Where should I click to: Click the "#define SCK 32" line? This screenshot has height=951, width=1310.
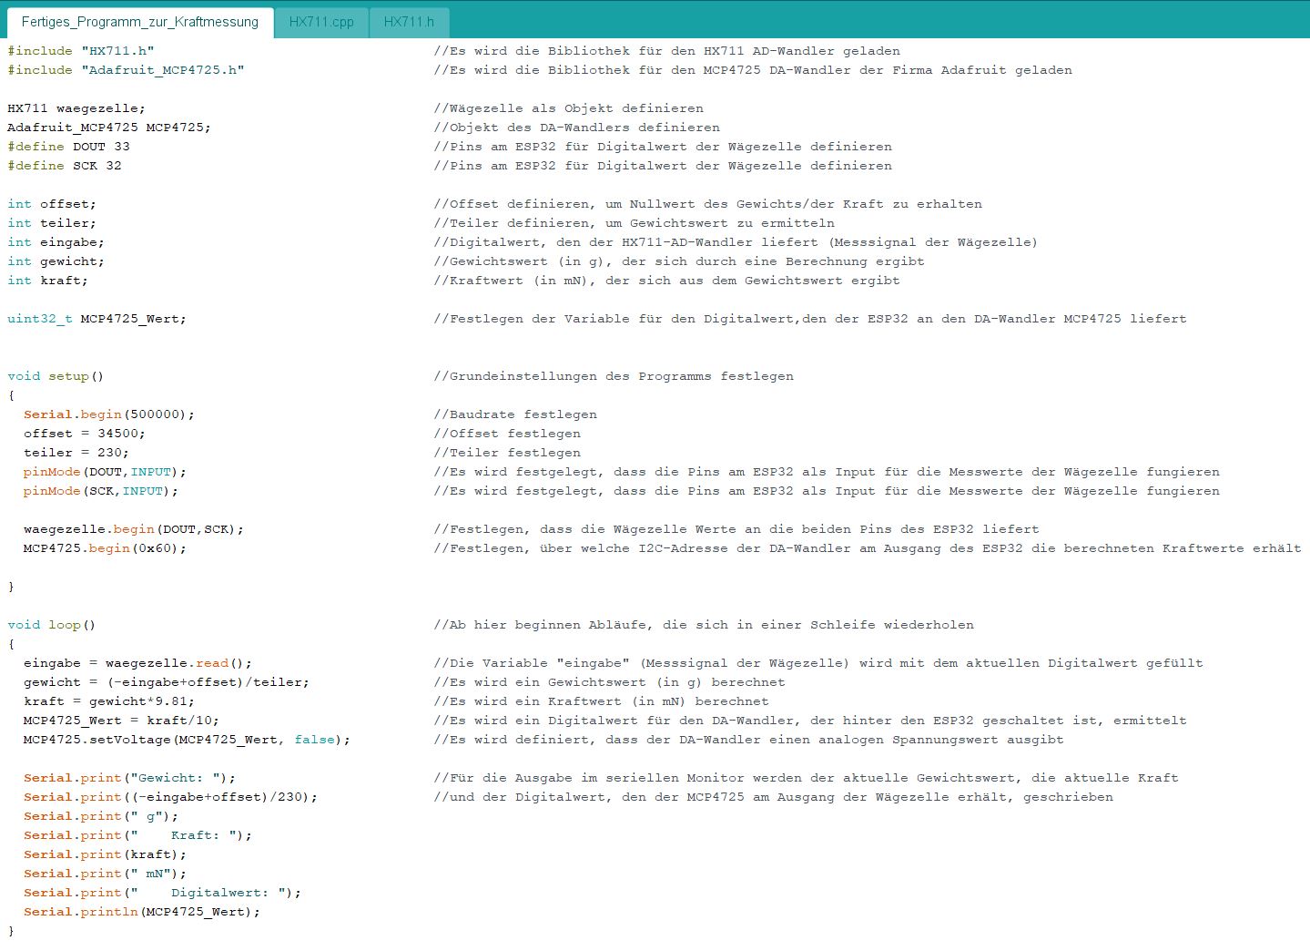pyautogui.click(x=64, y=166)
